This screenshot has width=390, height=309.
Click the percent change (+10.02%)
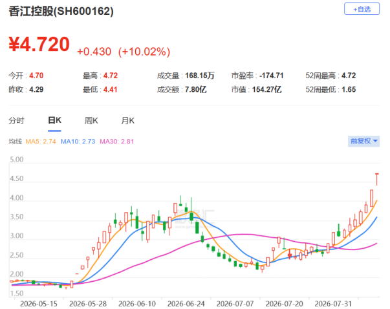point(144,52)
